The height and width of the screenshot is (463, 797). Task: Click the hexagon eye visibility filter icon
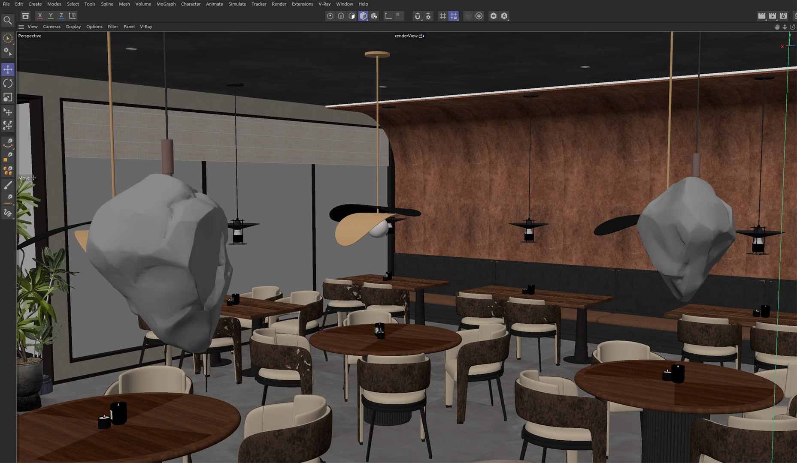(494, 16)
